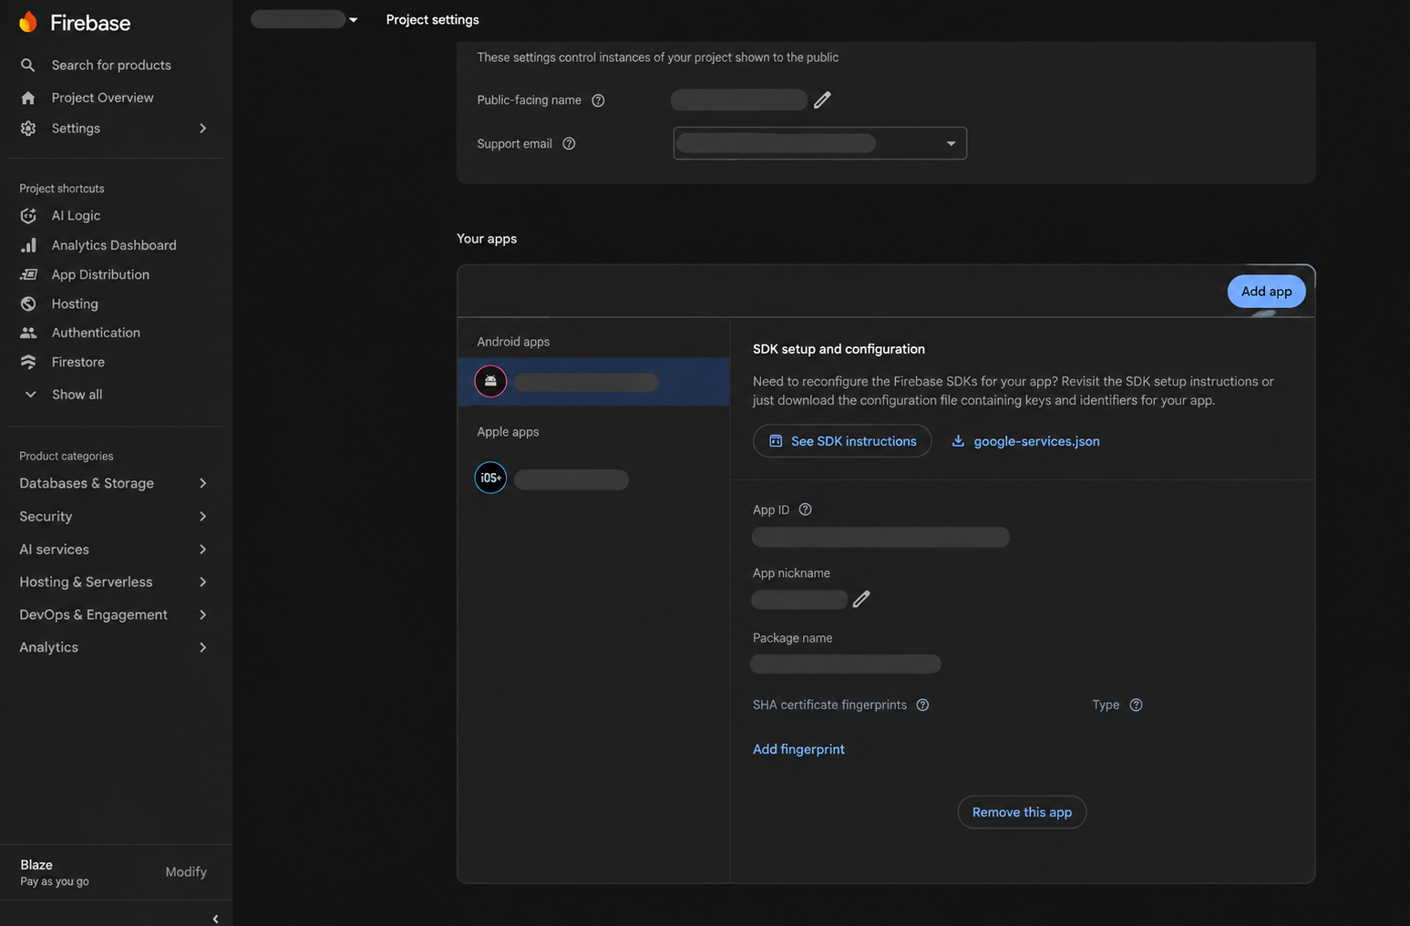Open Search for products
The width and height of the screenshot is (1410, 926).
[111, 65]
